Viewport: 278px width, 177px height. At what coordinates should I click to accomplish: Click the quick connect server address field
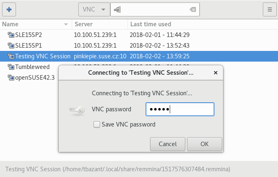pyautogui.click(x=156, y=9)
